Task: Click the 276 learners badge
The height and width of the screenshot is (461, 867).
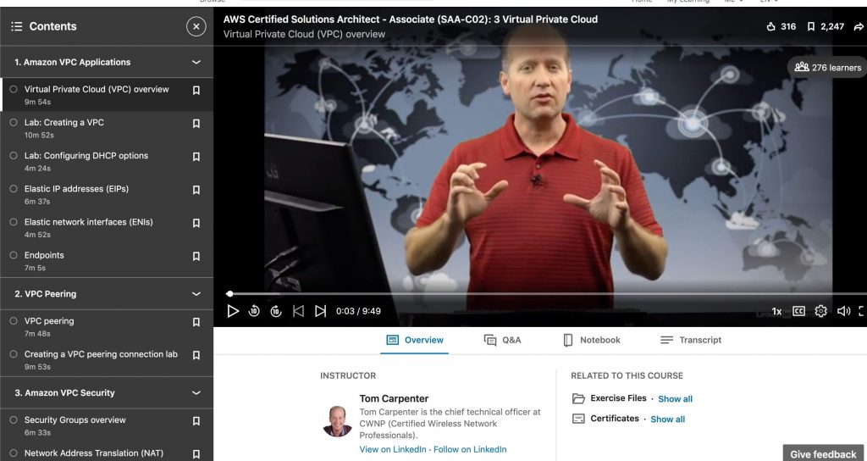Action: [x=827, y=68]
